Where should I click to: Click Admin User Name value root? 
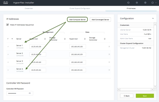pos(150,39)
